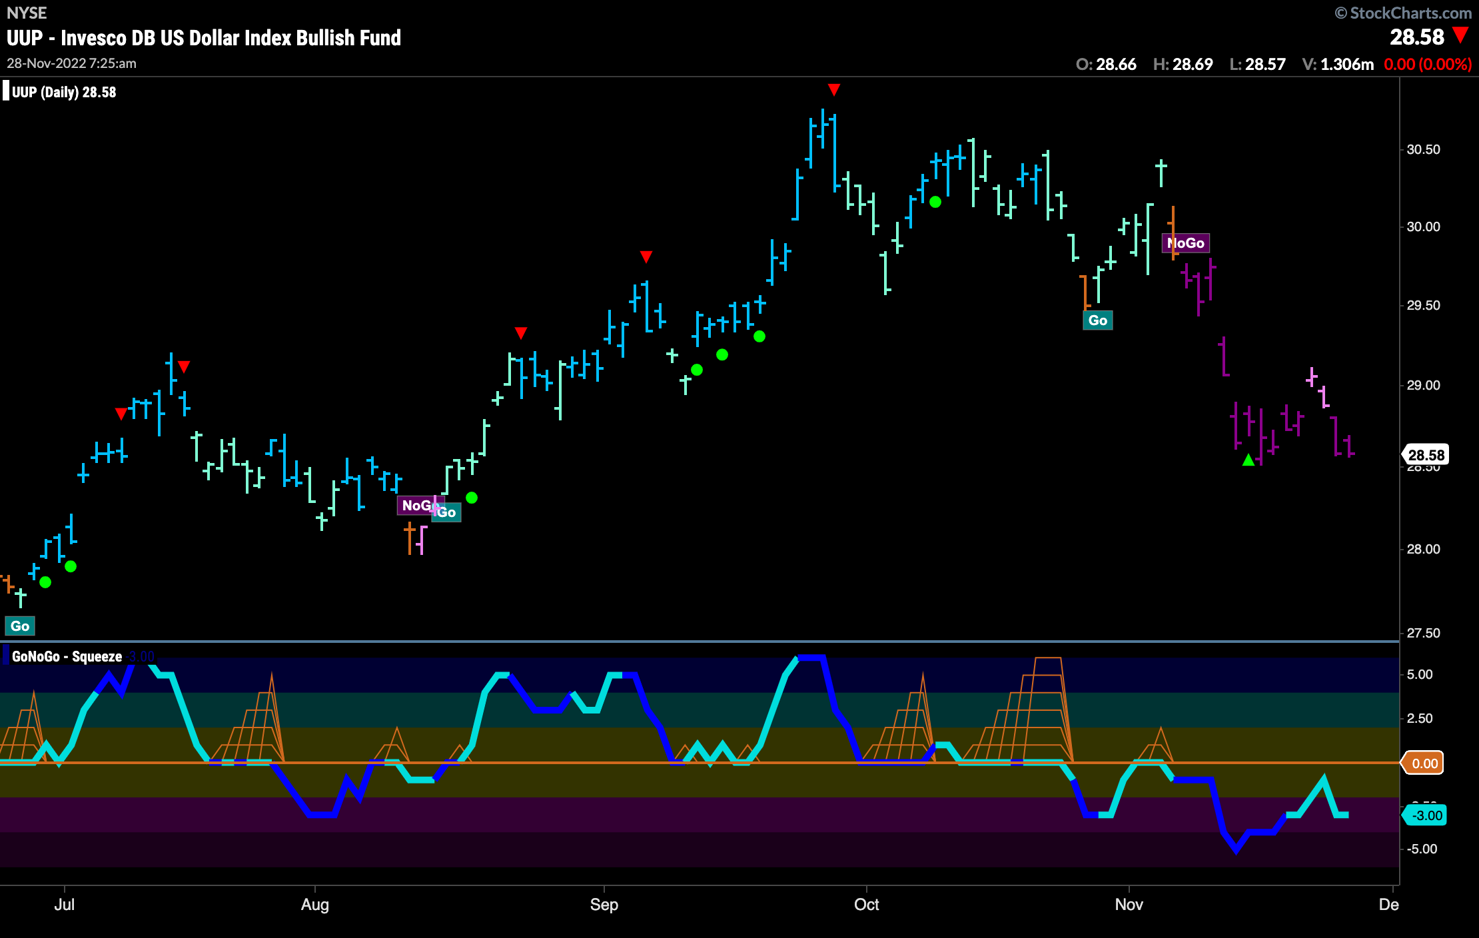Click the low value L: 28.57

point(1257,64)
